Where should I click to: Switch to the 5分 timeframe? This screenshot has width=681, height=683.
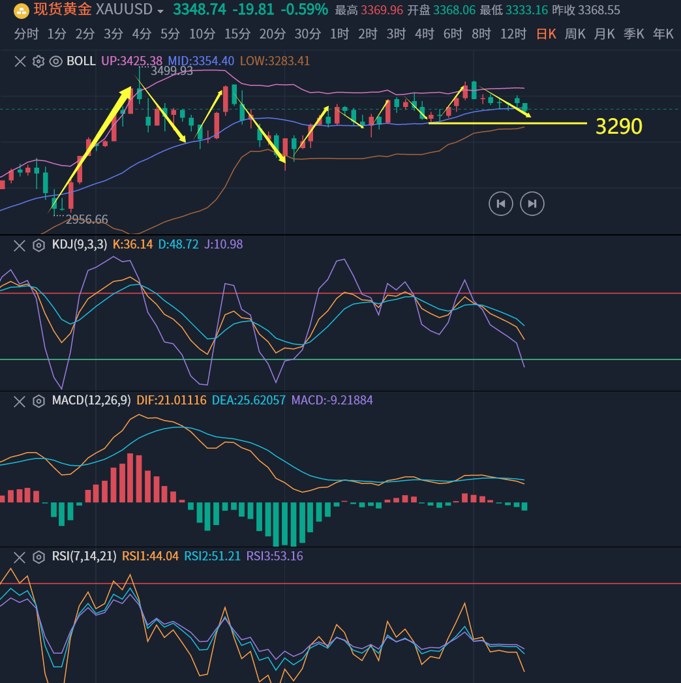(170, 33)
